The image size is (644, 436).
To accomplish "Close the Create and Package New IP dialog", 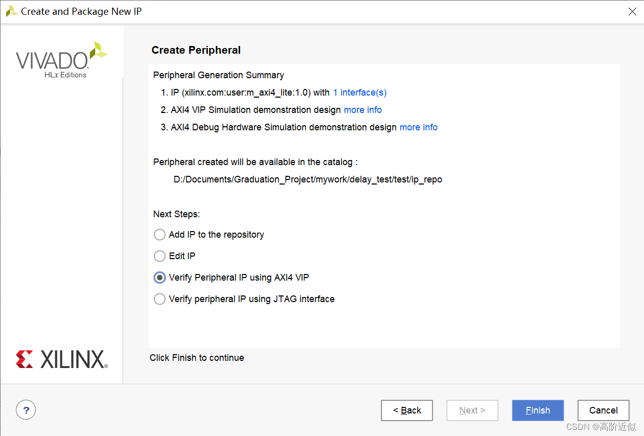I will tap(632, 12).
